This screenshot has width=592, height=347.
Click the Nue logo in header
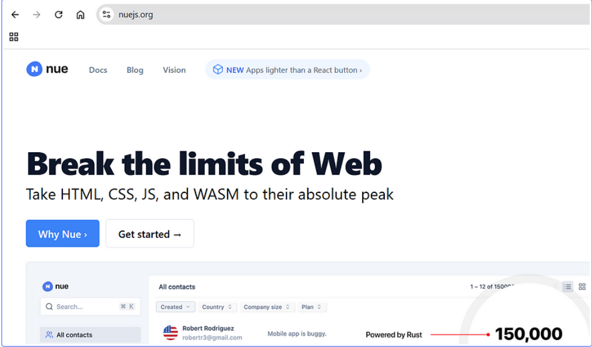[x=47, y=69]
